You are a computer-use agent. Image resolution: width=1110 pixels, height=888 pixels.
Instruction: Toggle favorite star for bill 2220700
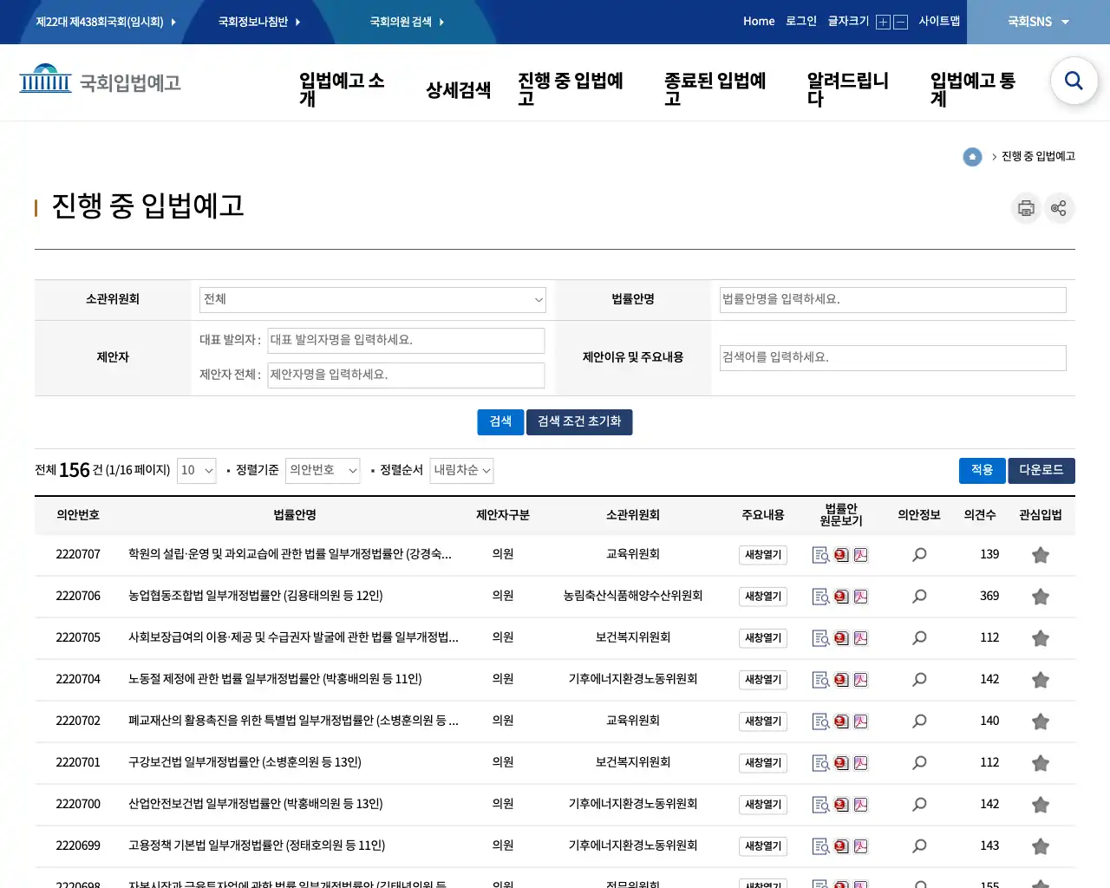(1041, 805)
